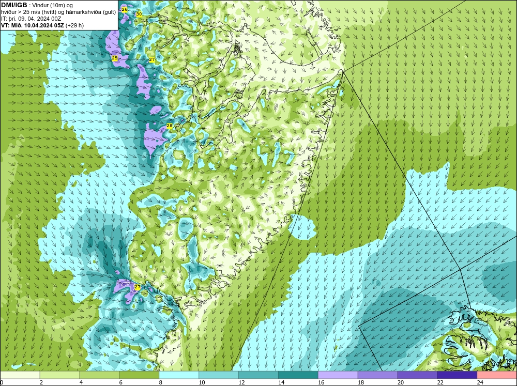Pick the 2–4 m/s light green swatch

tap(59, 375)
